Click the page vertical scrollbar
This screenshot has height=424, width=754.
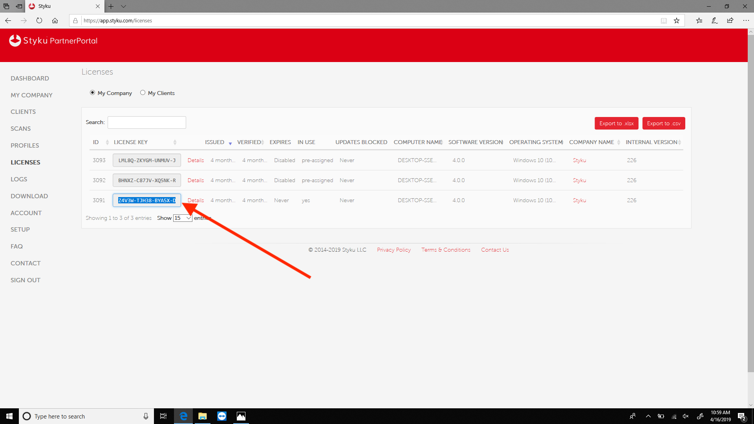pos(750,203)
